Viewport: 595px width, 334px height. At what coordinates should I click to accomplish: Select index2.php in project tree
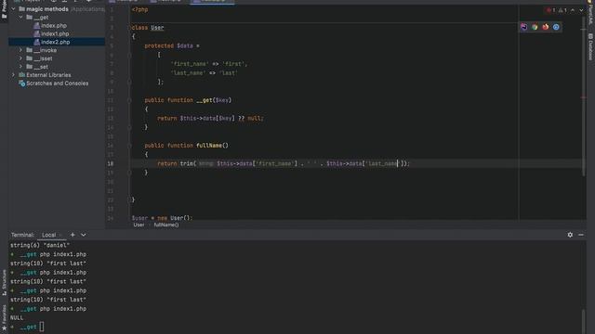coord(56,42)
